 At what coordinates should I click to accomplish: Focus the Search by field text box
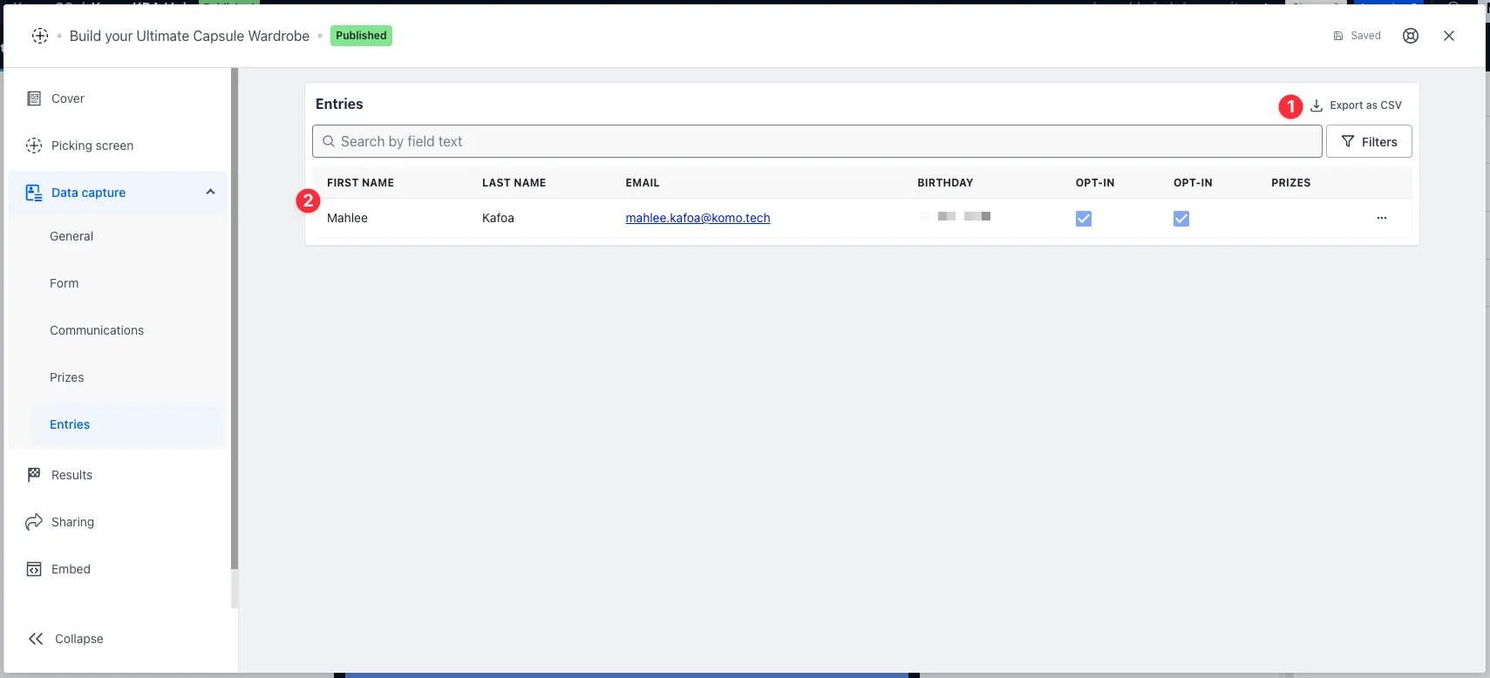[817, 141]
